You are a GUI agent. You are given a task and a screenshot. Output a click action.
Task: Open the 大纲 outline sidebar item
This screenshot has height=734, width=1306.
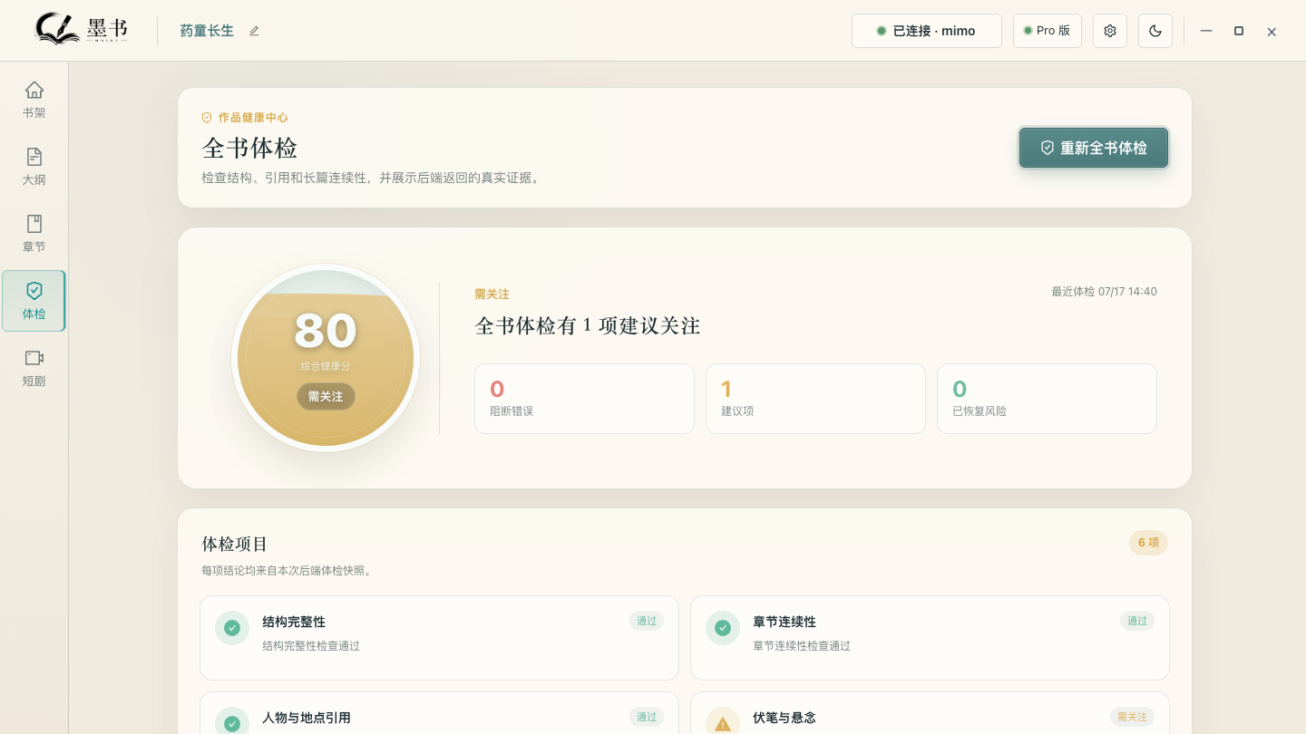tap(34, 167)
